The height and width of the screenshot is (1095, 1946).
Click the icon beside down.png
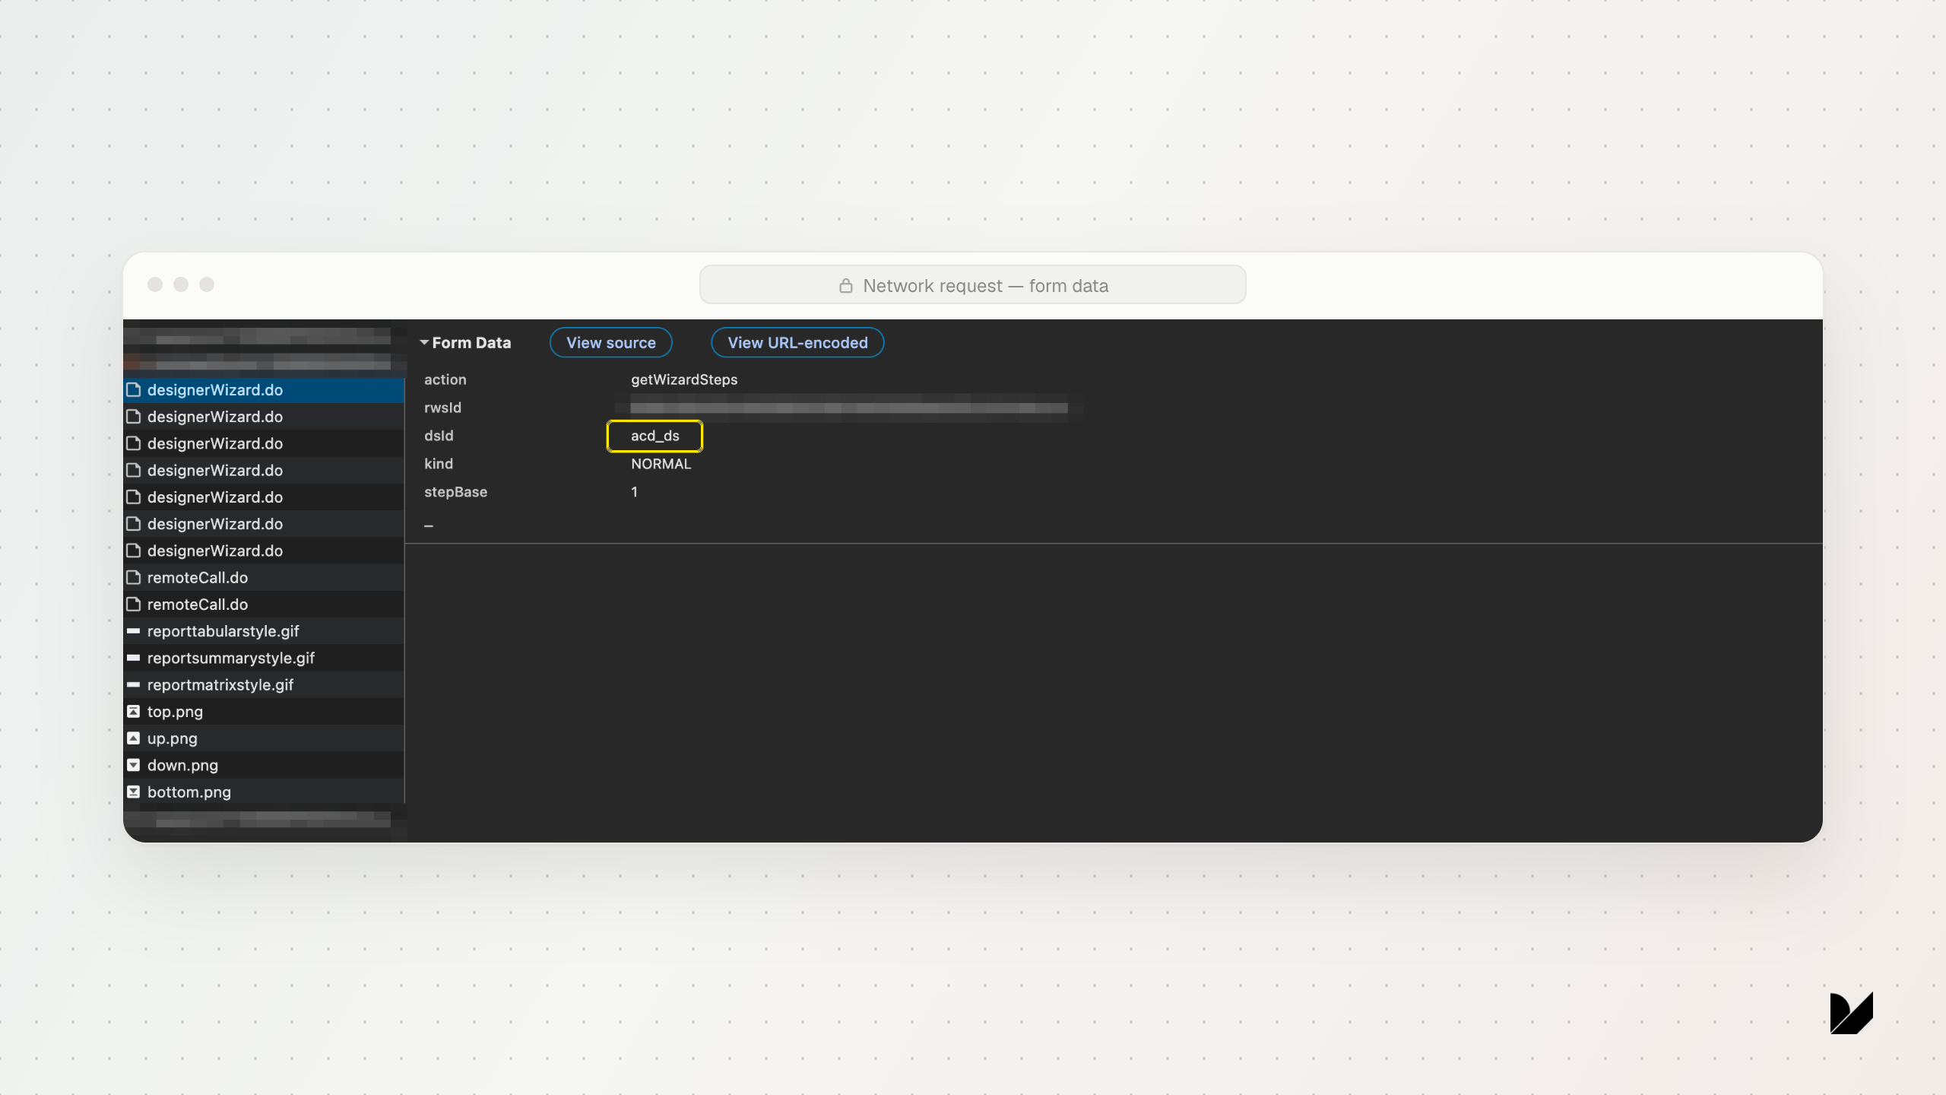tap(134, 765)
